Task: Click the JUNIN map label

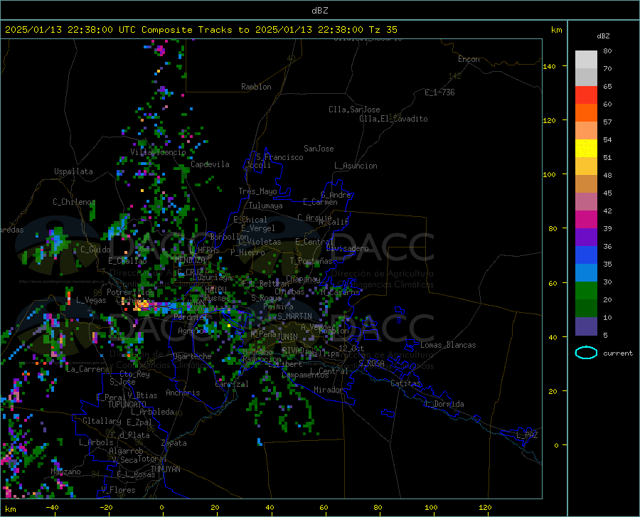Action: coord(287,336)
